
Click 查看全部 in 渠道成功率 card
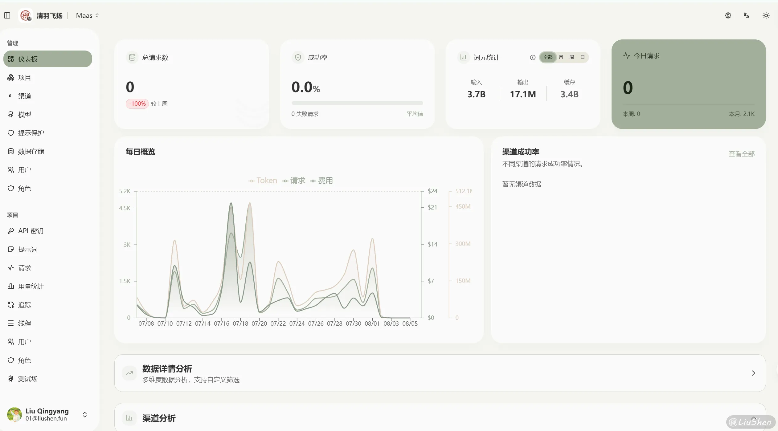point(742,154)
